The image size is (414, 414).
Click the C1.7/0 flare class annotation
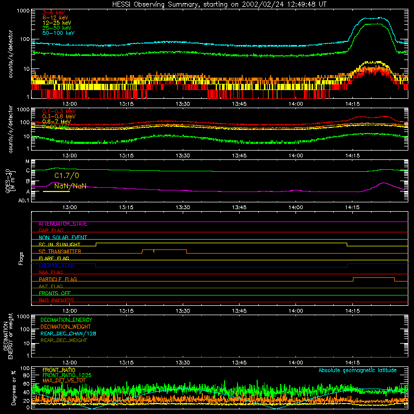click(x=67, y=175)
